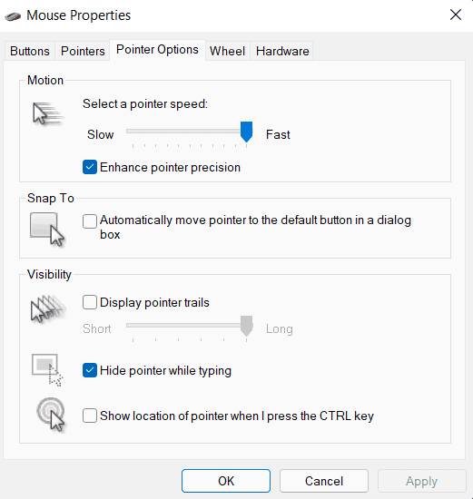Screen dimensions: 473x499
Task: Uncheck Hide pointer while typing
Action: 90,370
